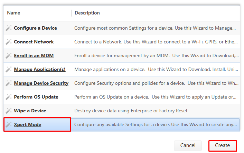Select the Manage Device Security wizard
This screenshot has height=153, width=244.
pos(41,83)
